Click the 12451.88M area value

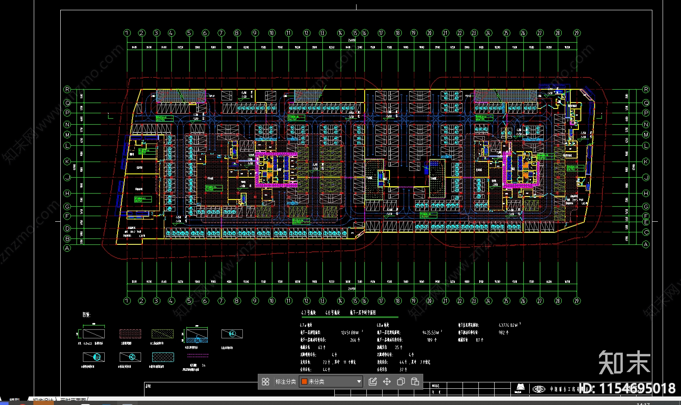(x=350, y=332)
